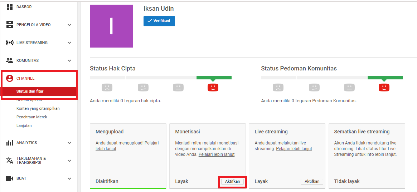Click the Status Hak Cipta heading
Screen dimensions: 417x192
pos(113,69)
